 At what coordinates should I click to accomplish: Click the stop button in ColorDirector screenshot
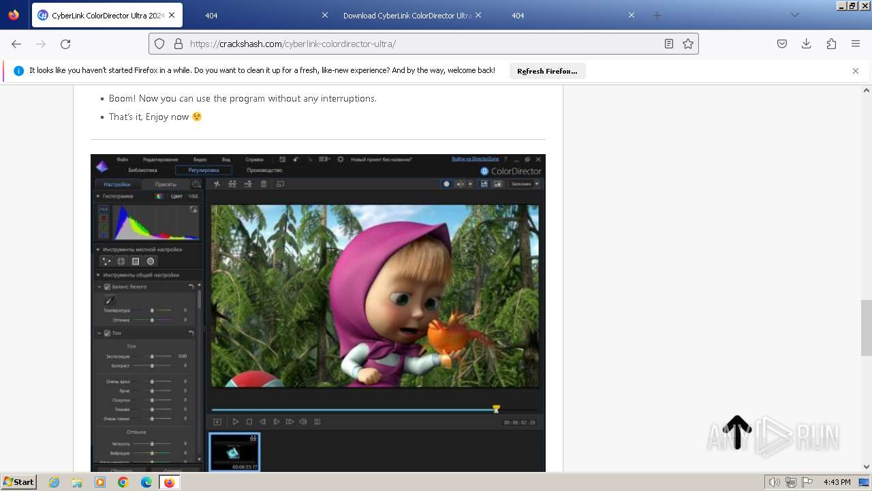249,421
